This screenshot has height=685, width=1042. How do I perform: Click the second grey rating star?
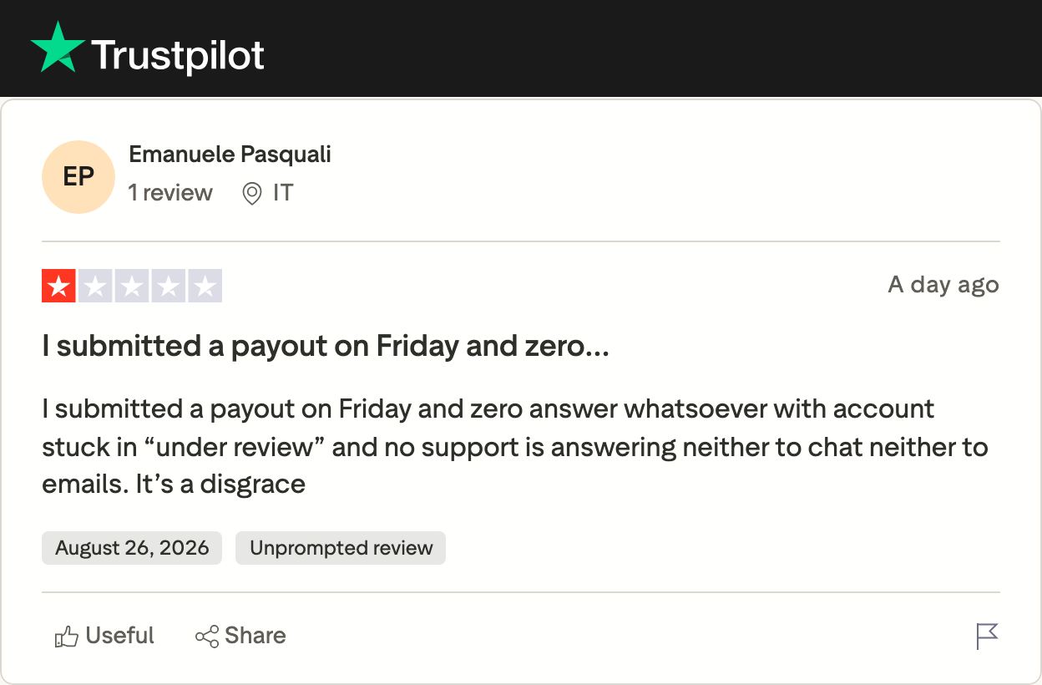click(x=95, y=286)
